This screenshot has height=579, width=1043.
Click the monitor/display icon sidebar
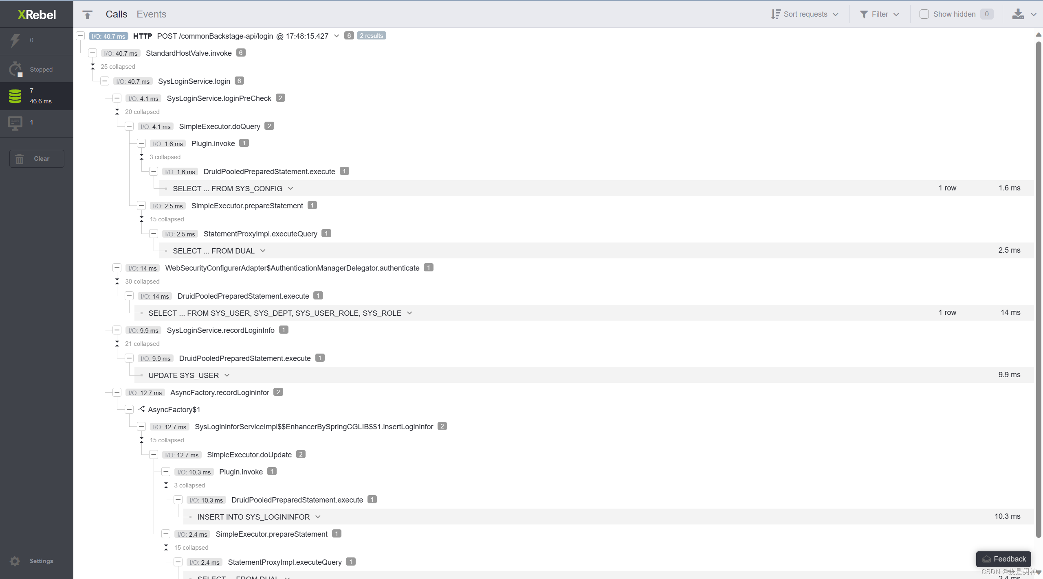click(x=13, y=122)
